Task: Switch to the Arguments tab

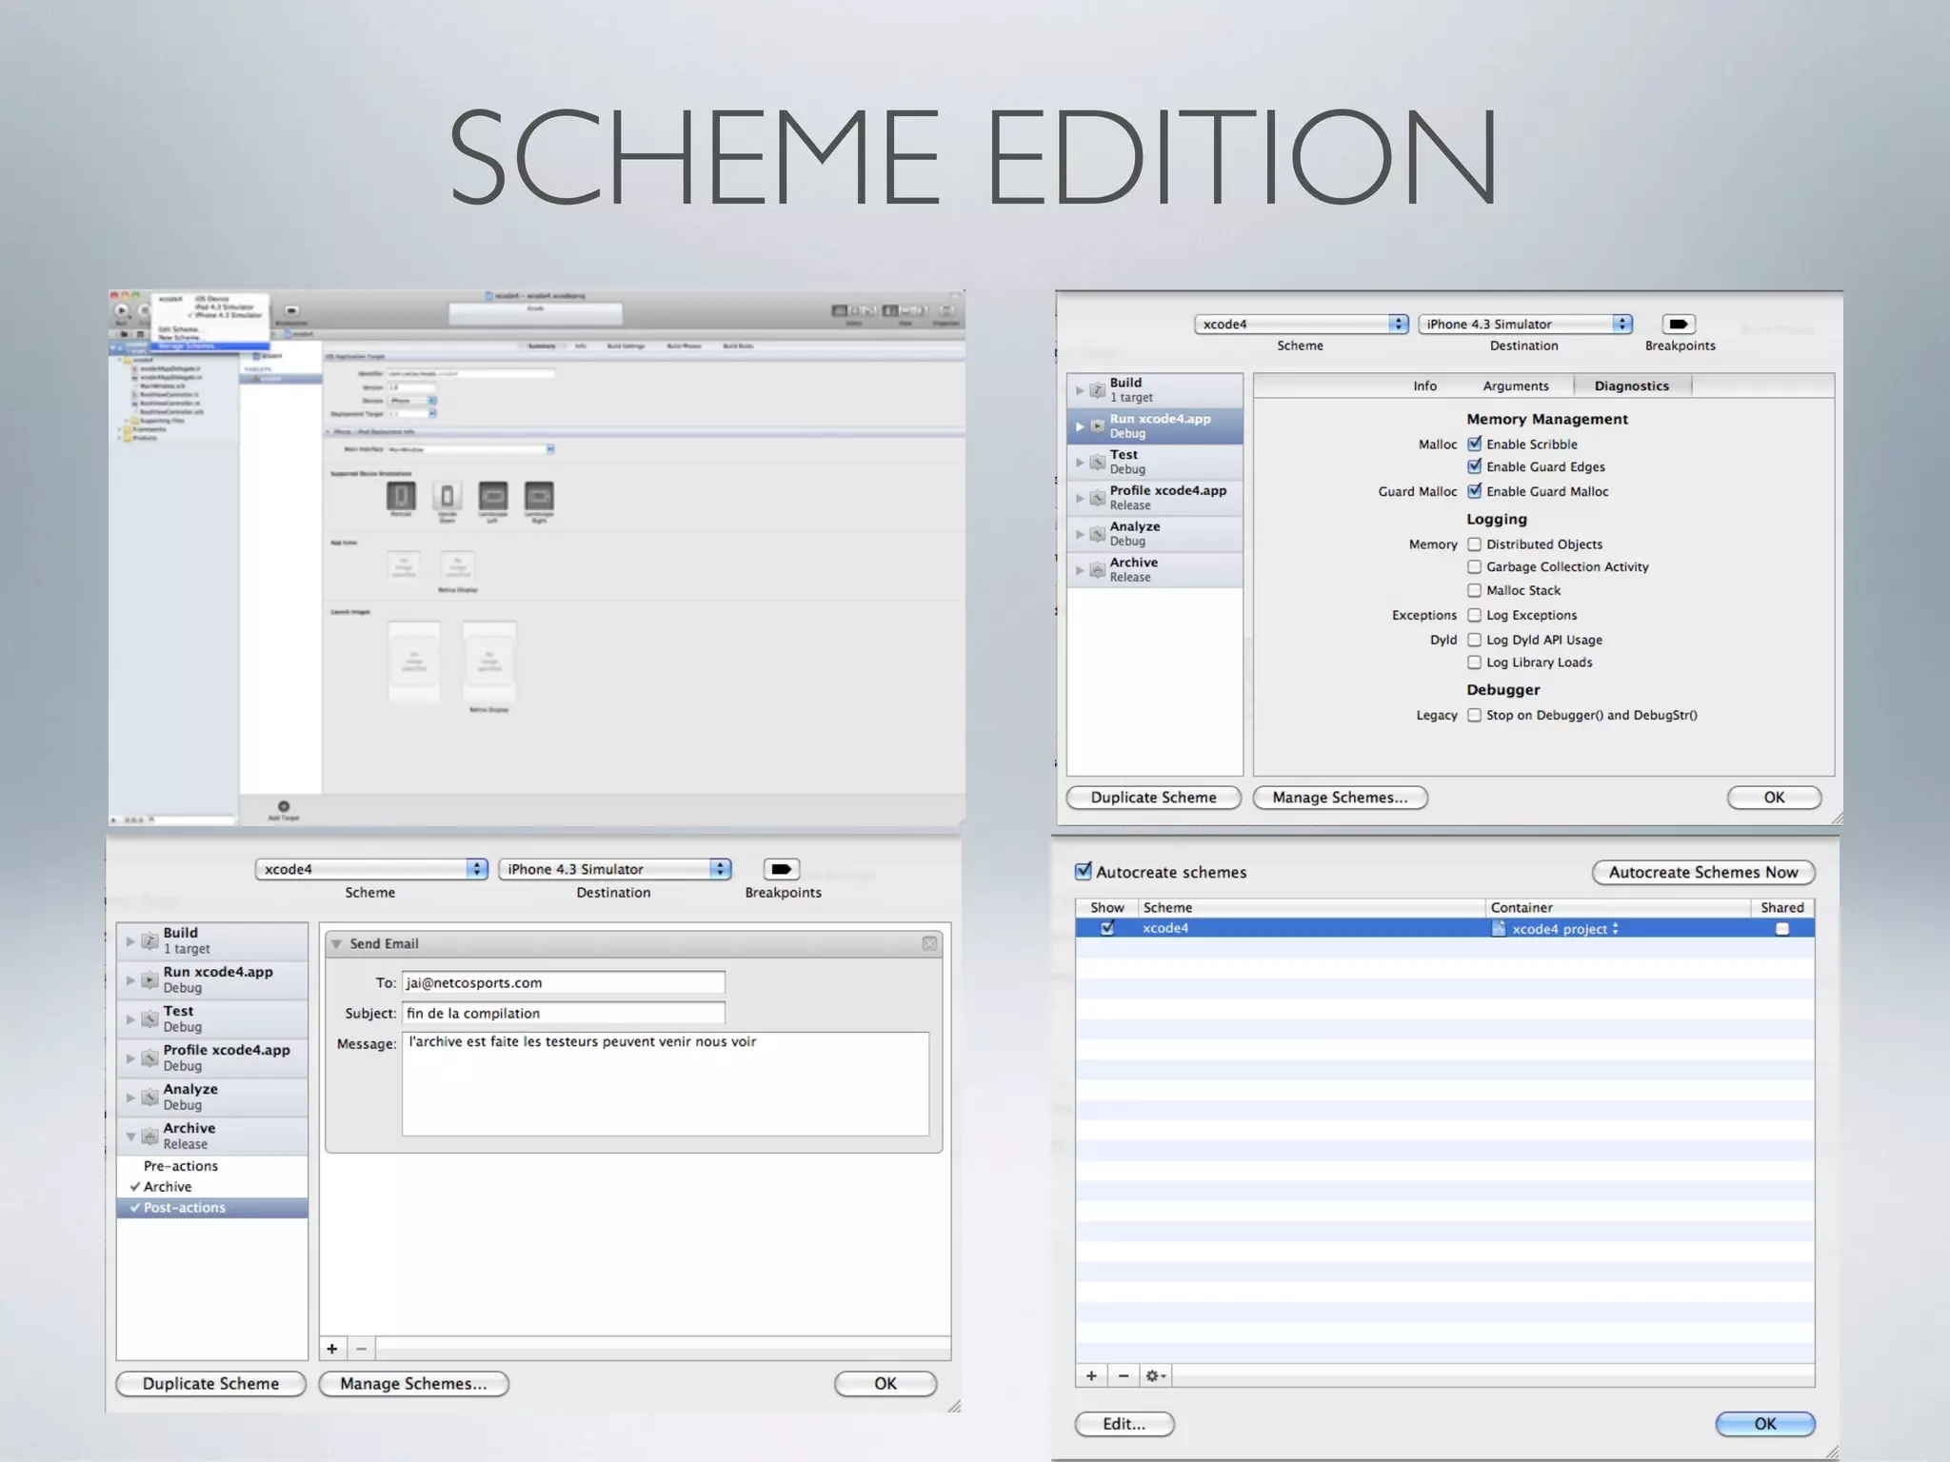Action: [x=1515, y=385]
